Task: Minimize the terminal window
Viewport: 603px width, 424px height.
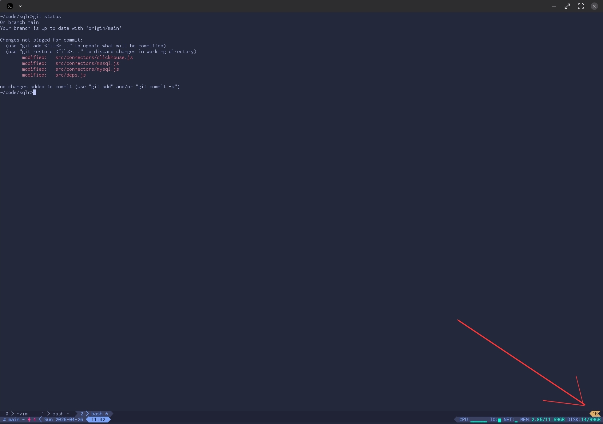Action: click(554, 6)
